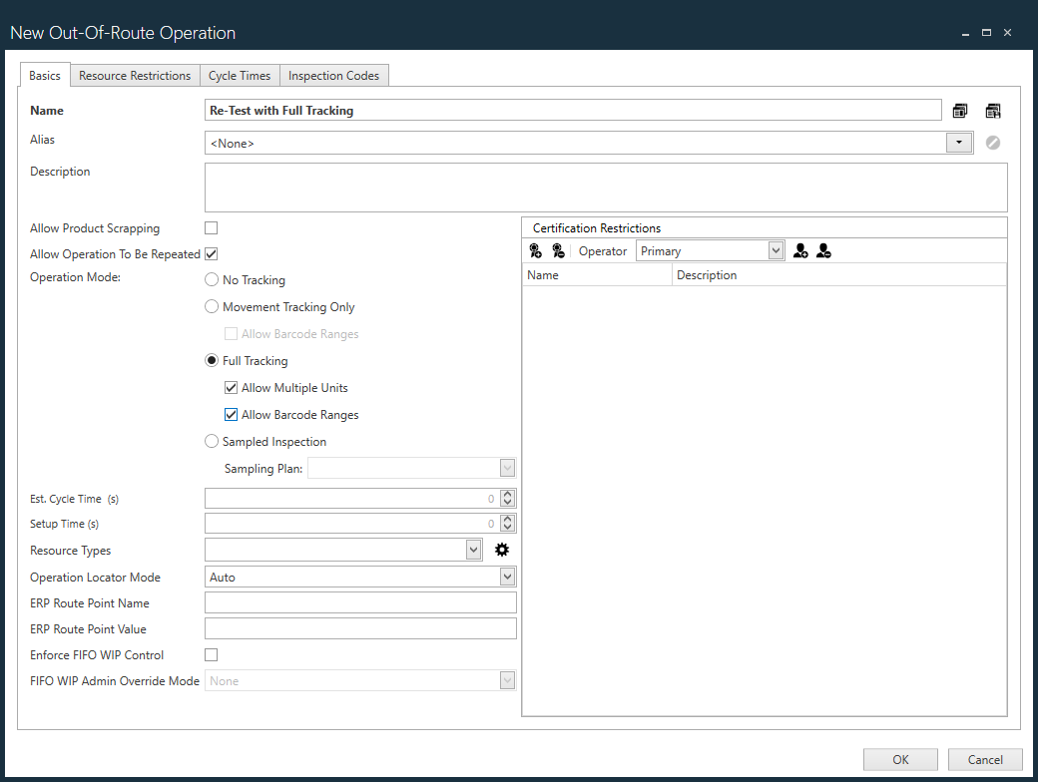
Task: Open the Alias dropdown
Action: tap(958, 142)
